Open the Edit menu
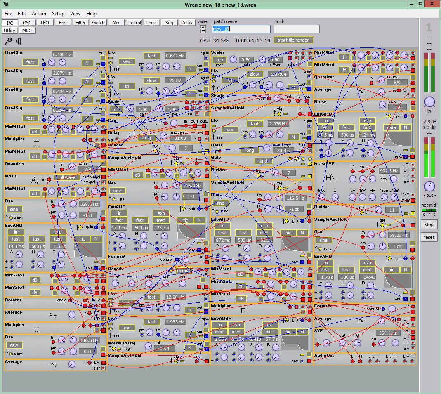The image size is (441, 394). 21,14
